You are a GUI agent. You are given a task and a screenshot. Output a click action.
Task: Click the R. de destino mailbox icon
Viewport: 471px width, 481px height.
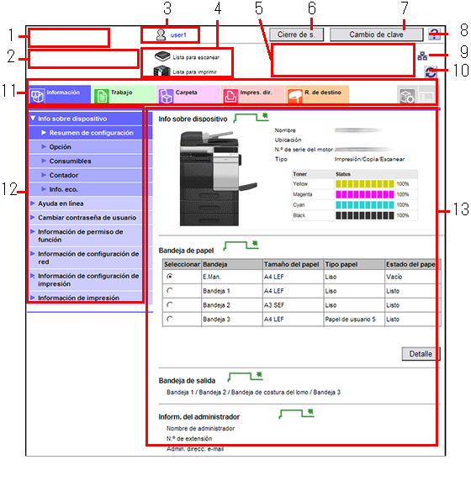(x=295, y=96)
